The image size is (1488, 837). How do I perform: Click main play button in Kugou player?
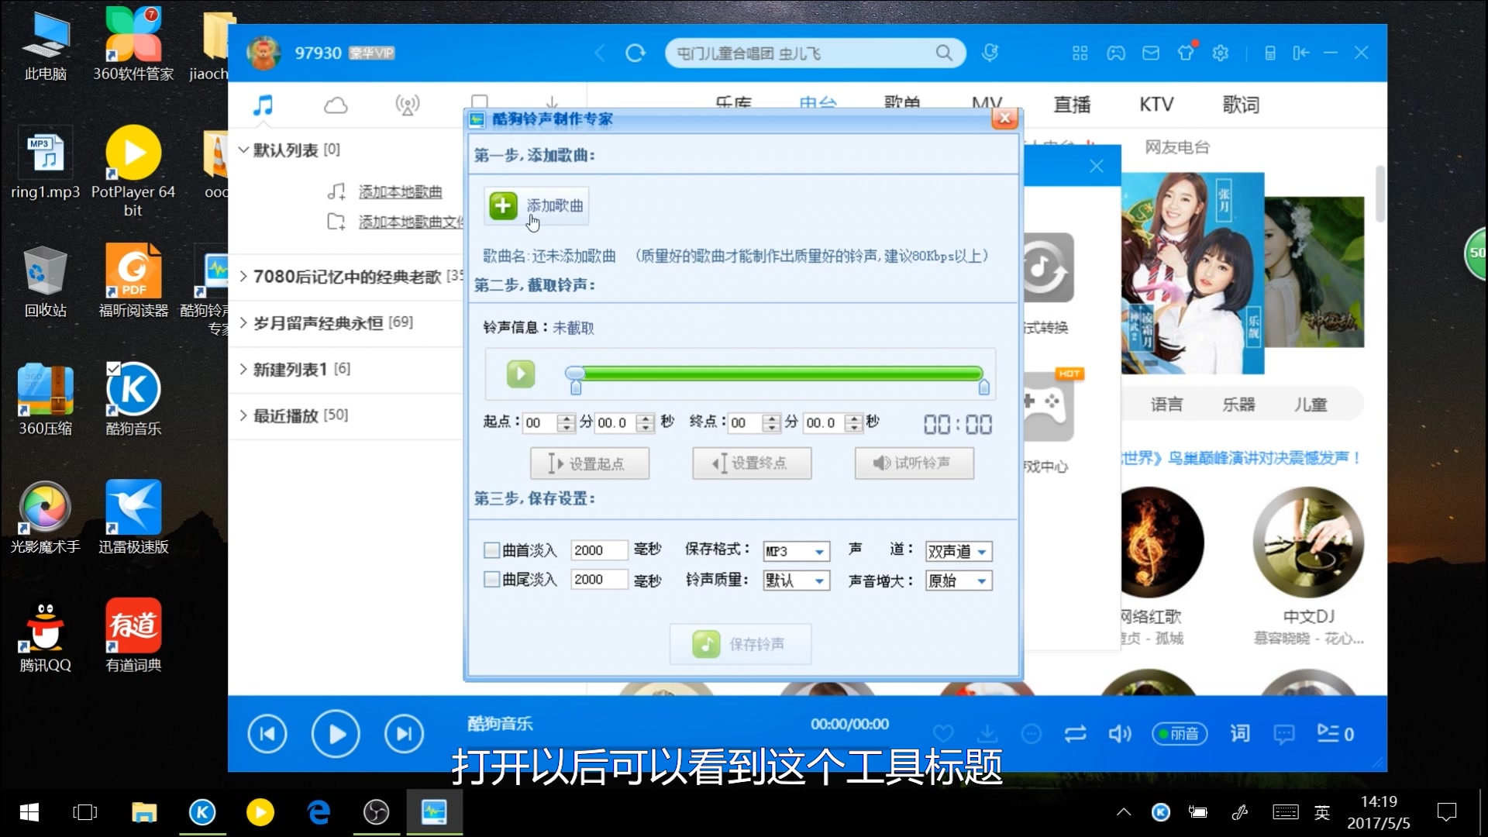click(x=336, y=734)
